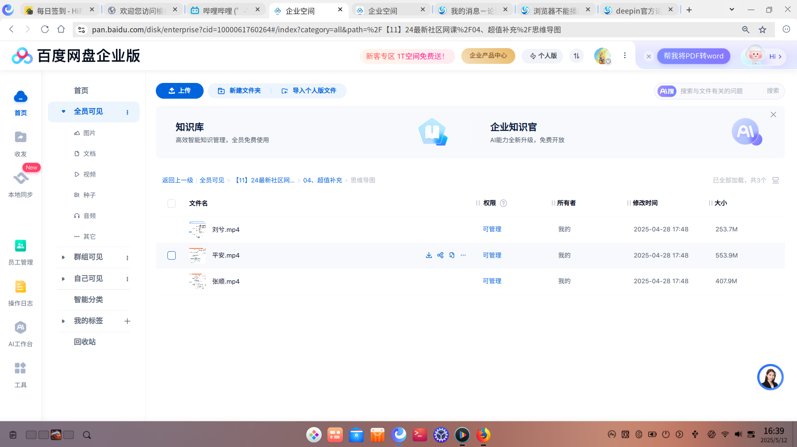Viewport: 797px width, 447px height.
Task: Open 本地同步 sync panel
Action: [x=20, y=184]
